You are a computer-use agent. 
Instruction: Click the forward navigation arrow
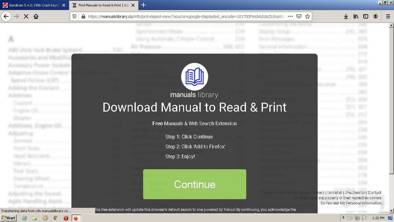16,16
